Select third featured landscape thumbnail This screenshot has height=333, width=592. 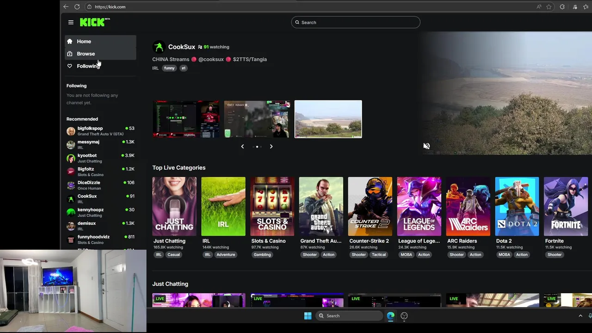click(x=328, y=119)
